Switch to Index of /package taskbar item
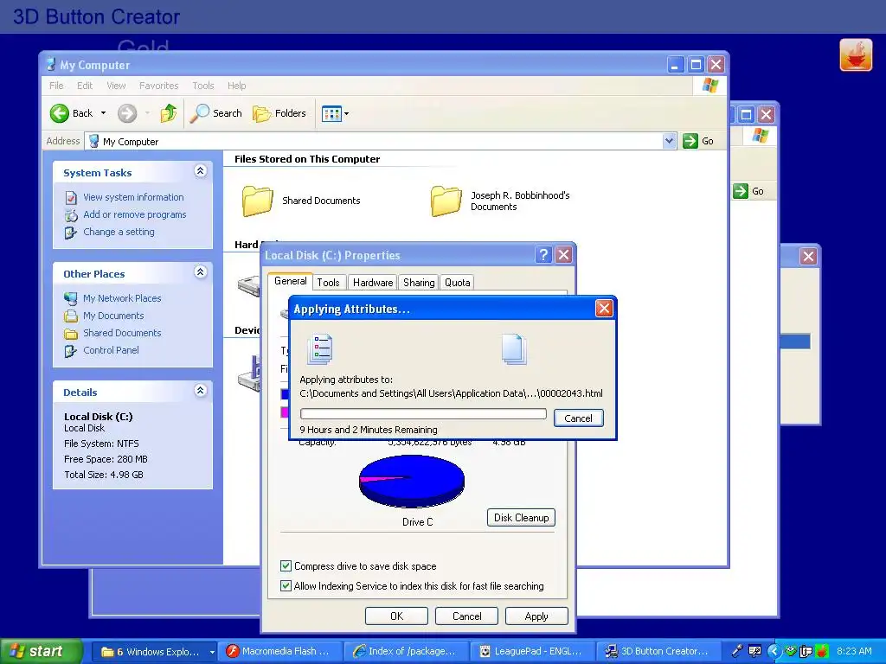 (408, 651)
